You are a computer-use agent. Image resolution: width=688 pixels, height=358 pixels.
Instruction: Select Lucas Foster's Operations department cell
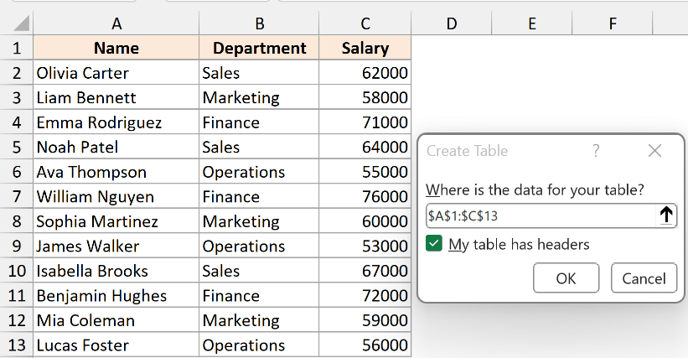pyautogui.click(x=259, y=345)
